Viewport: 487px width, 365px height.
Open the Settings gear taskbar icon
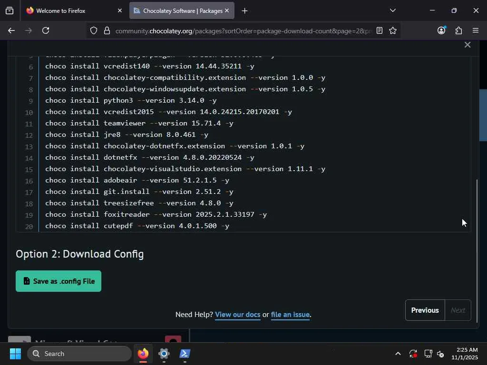click(164, 354)
